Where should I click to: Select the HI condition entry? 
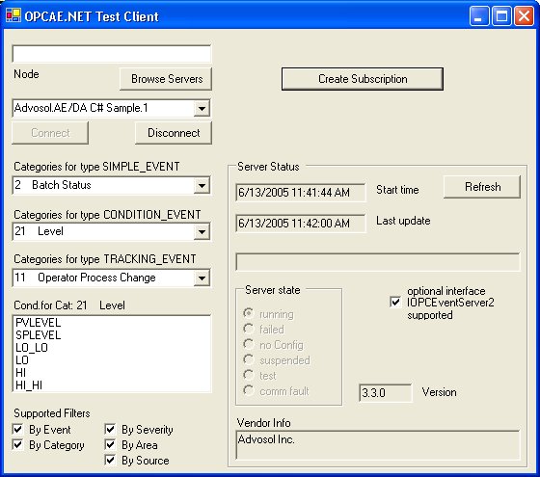(20, 372)
